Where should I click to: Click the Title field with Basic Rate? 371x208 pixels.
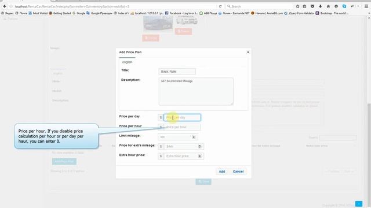[177, 72]
